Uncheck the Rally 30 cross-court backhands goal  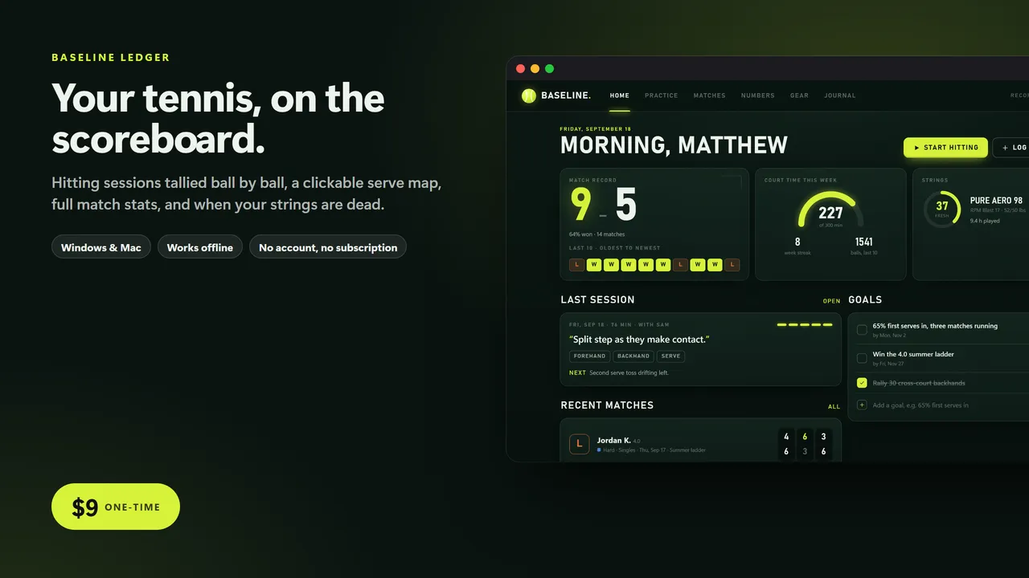[x=862, y=383]
